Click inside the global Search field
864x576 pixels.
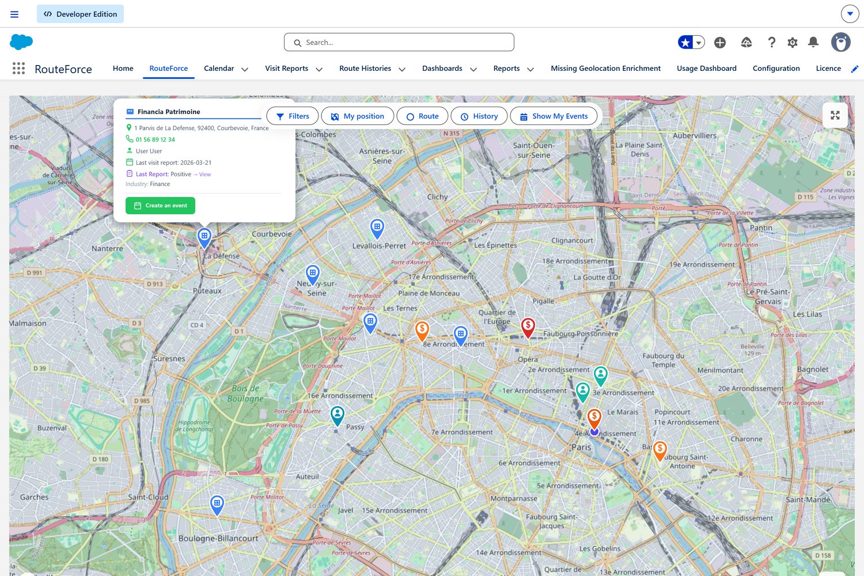(399, 42)
